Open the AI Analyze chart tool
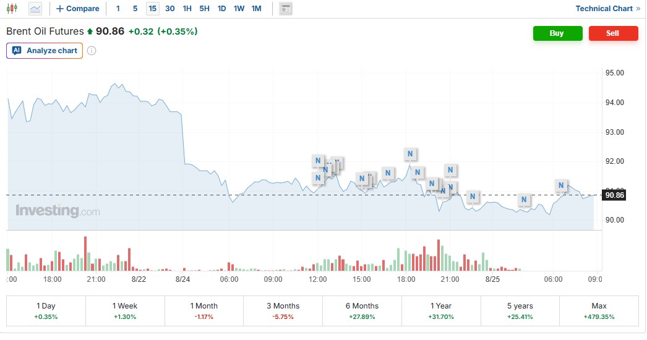This screenshot has height=340, width=647. (x=45, y=51)
